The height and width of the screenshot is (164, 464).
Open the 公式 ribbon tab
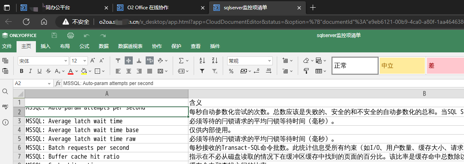tap(84, 46)
